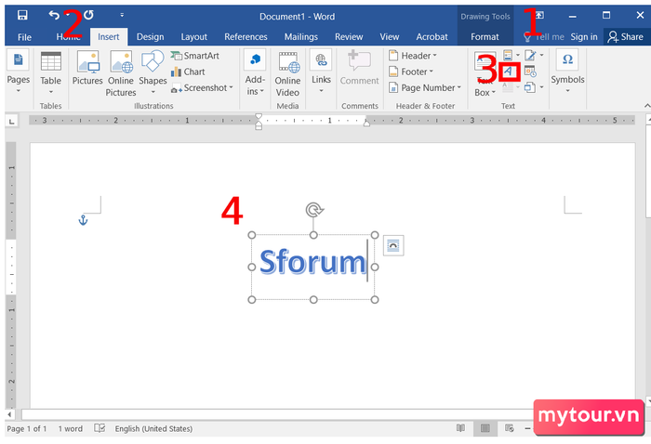Image resolution: width=651 pixels, height=444 pixels.
Task: Open the Object dropdown arrow
Action: 541,87
